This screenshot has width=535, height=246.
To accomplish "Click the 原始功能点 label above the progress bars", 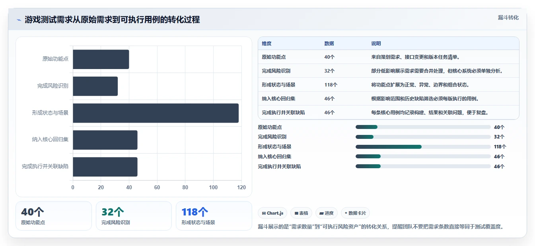I will coord(270,127).
